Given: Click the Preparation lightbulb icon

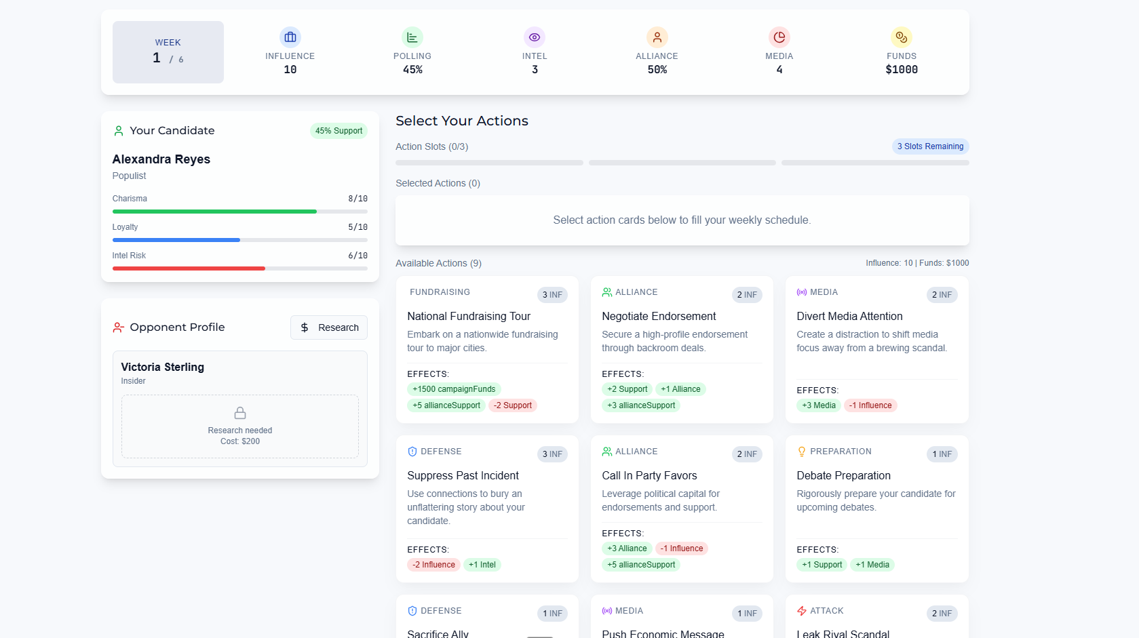Looking at the screenshot, I should click(x=802, y=452).
